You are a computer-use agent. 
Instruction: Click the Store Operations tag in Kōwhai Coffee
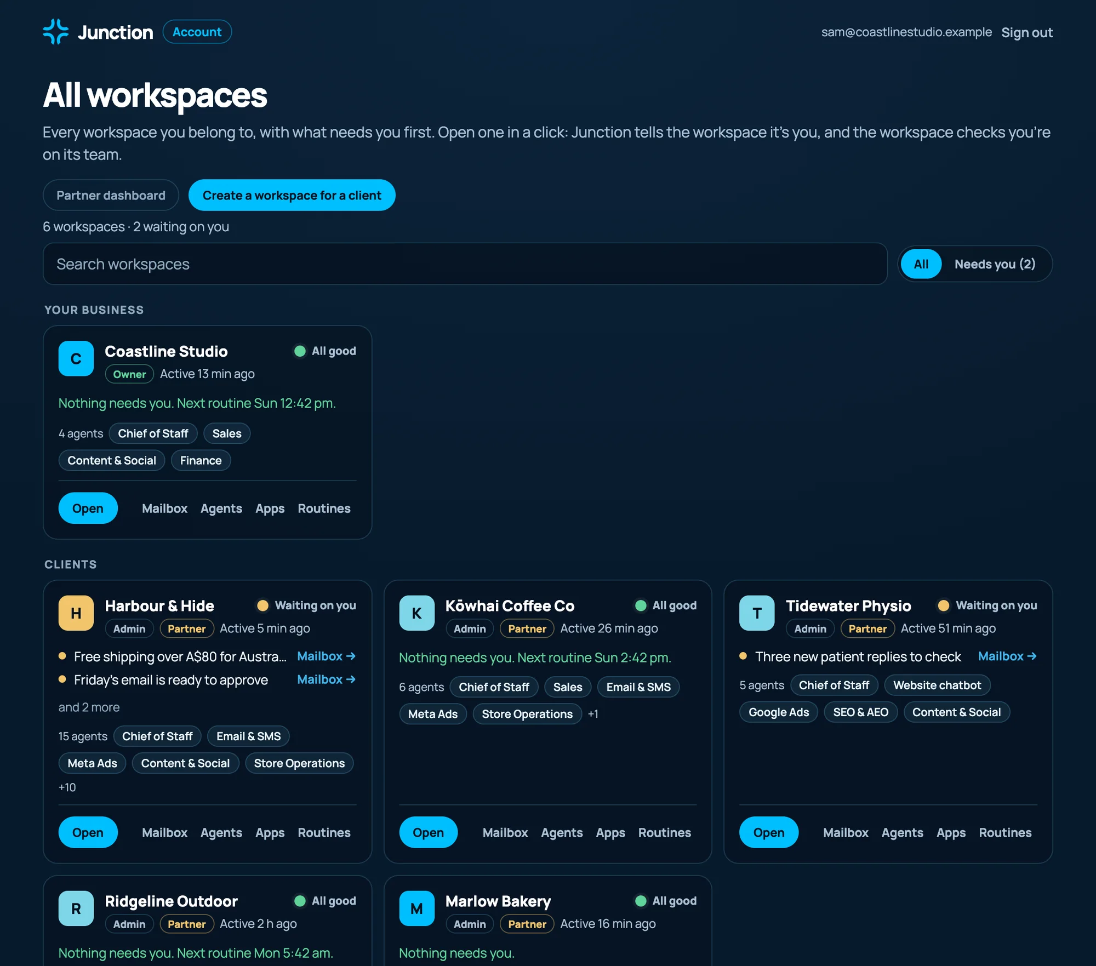tap(527, 713)
